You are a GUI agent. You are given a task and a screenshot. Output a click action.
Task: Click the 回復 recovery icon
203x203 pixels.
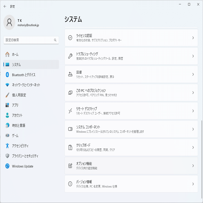click(x=70, y=74)
